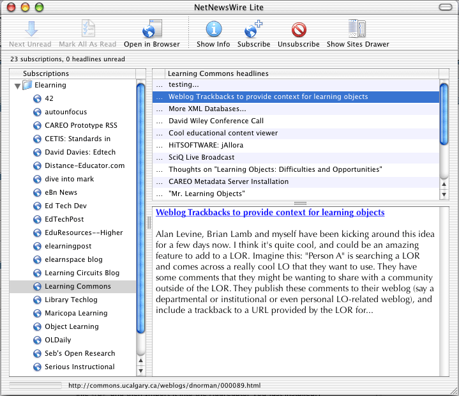Select the EdTechPost feed

coord(64,219)
